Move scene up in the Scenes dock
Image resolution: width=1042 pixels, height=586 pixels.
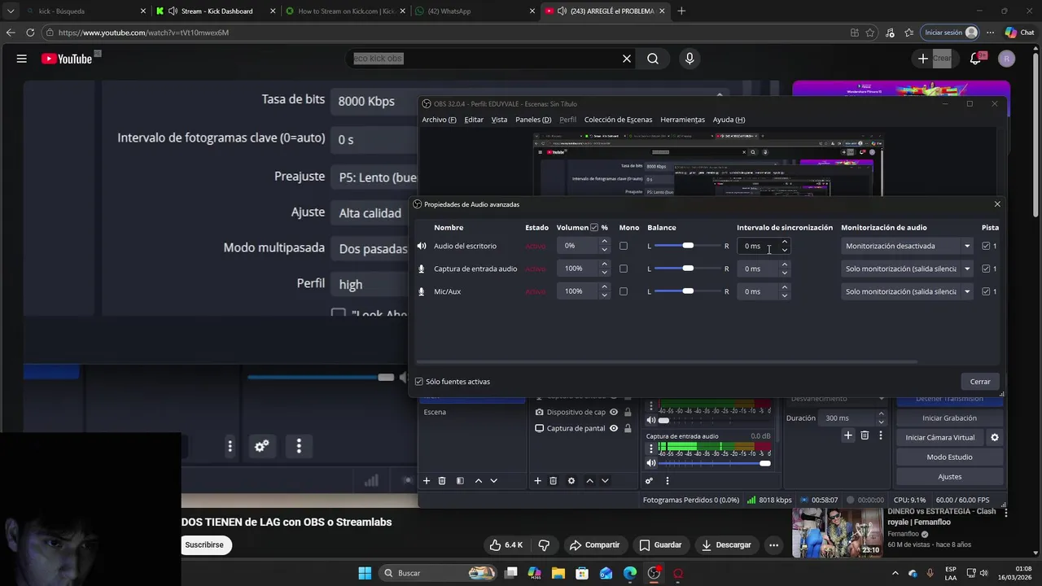[478, 481]
